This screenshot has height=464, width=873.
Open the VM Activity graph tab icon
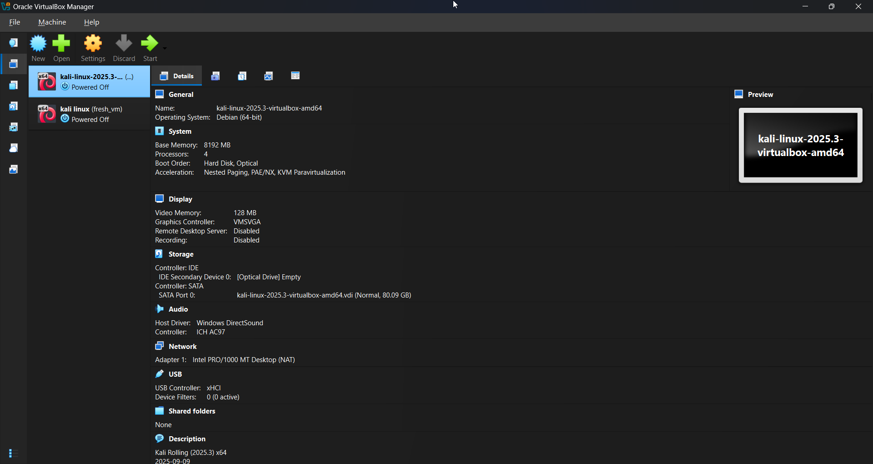tap(269, 76)
